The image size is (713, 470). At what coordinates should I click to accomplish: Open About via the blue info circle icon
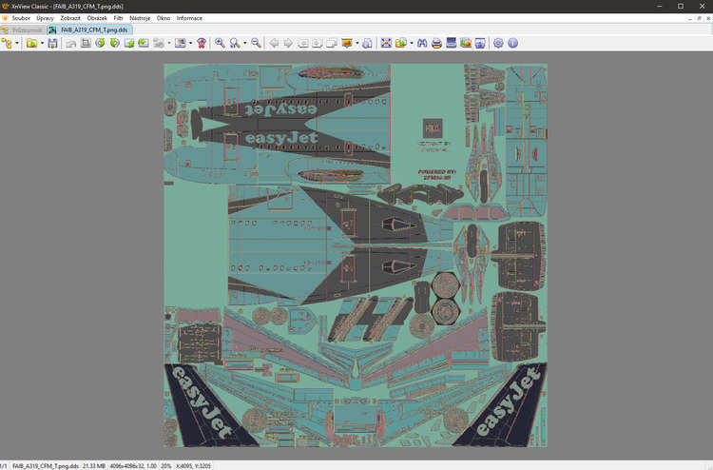pyautogui.click(x=513, y=43)
